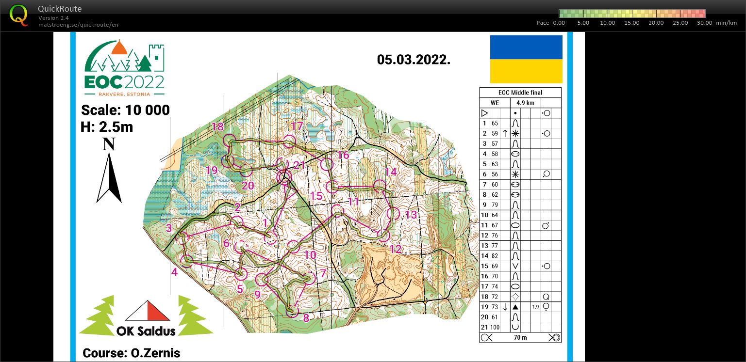Image resolution: width=746 pixels, height=362 pixels.
Task: Click the WE class cell
Action: point(495,103)
